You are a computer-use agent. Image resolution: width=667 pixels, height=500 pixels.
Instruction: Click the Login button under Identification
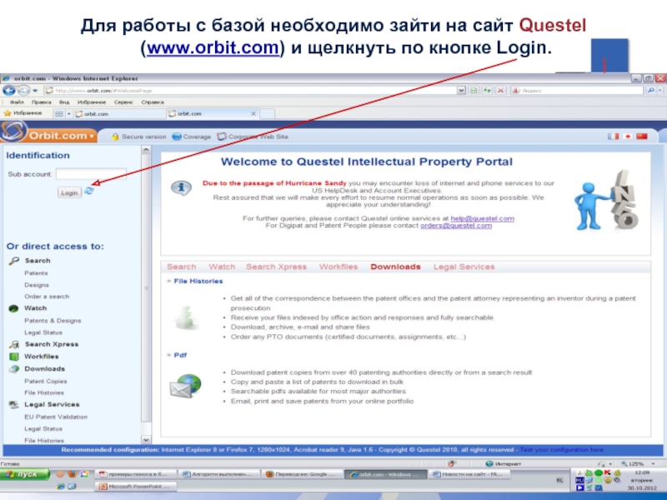click(69, 192)
